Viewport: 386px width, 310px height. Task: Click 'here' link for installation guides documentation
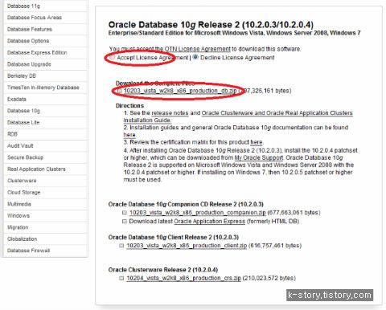129,135
